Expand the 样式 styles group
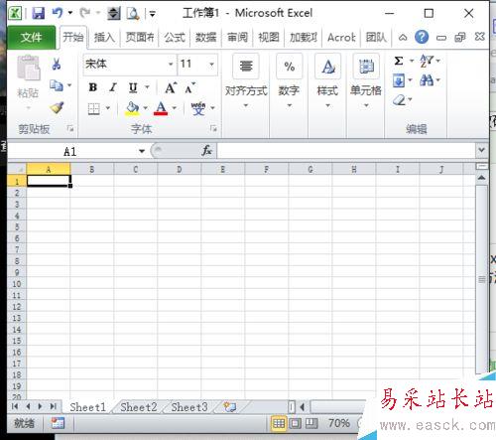 click(327, 81)
